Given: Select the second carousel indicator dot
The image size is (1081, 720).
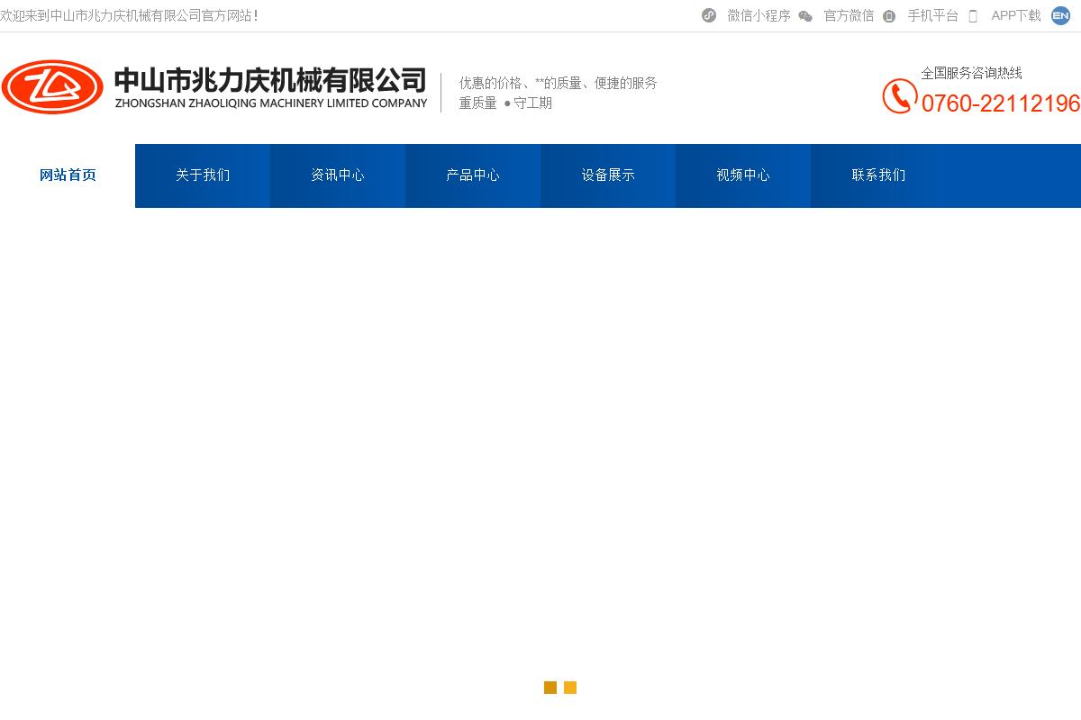Looking at the screenshot, I should tap(570, 688).
